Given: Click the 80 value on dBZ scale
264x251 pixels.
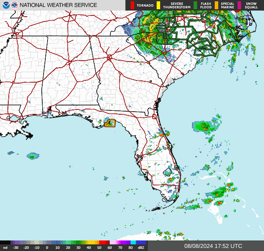Looking at the screenshot, I should point(131,247).
